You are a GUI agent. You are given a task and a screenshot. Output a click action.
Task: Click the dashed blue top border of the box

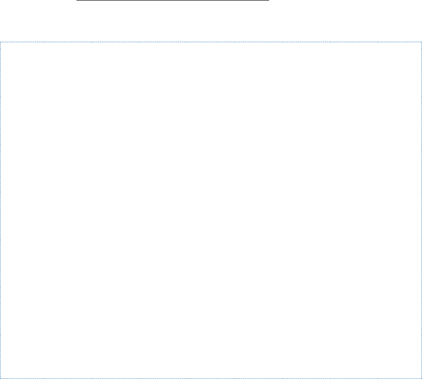click(x=211, y=42)
